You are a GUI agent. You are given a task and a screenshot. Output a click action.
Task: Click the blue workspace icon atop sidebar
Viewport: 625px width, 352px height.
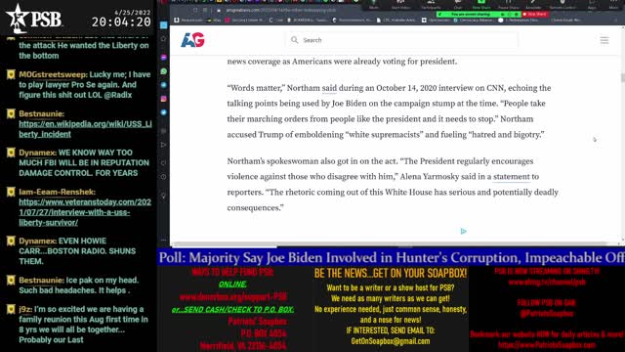[163, 25]
